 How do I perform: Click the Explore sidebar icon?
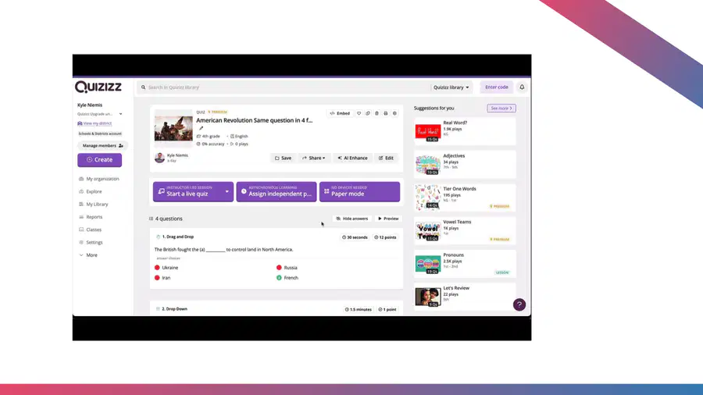point(81,191)
